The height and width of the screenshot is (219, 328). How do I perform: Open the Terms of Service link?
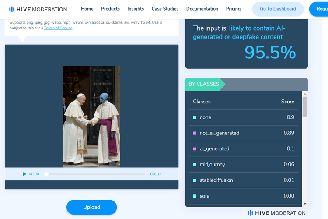pos(58,28)
